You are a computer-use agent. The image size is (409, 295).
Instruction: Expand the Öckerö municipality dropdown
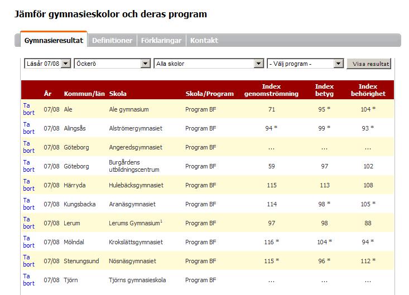coord(112,64)
